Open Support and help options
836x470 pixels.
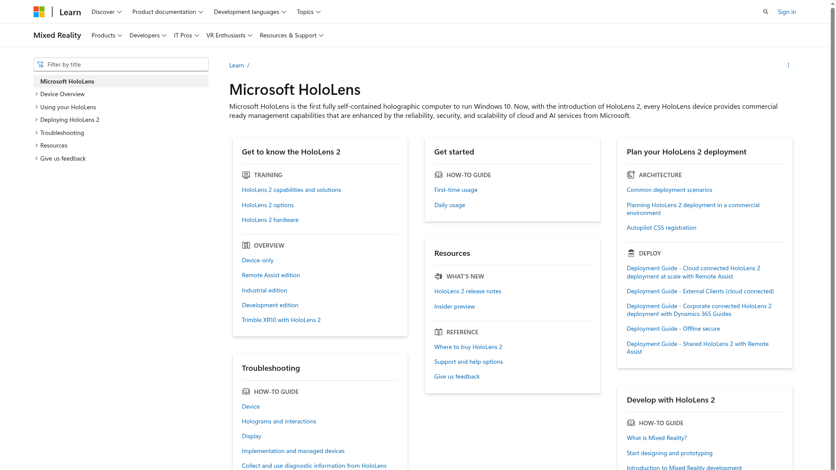469,362
